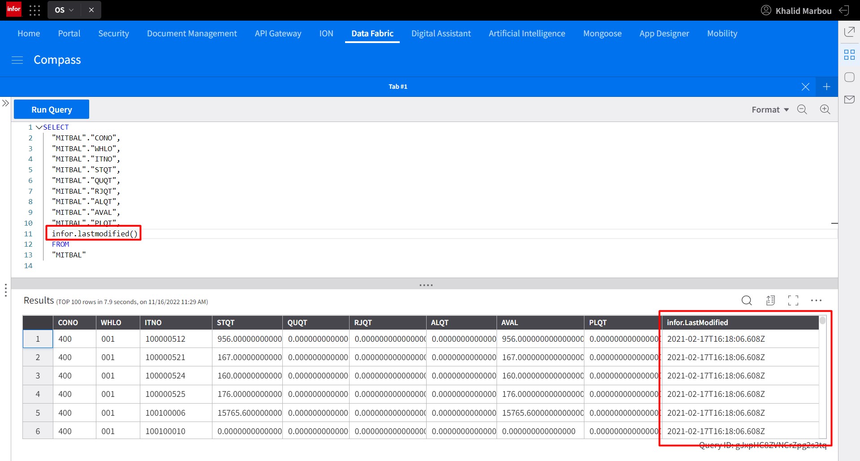Click the infor.lastmodified() line

[95, 234]
